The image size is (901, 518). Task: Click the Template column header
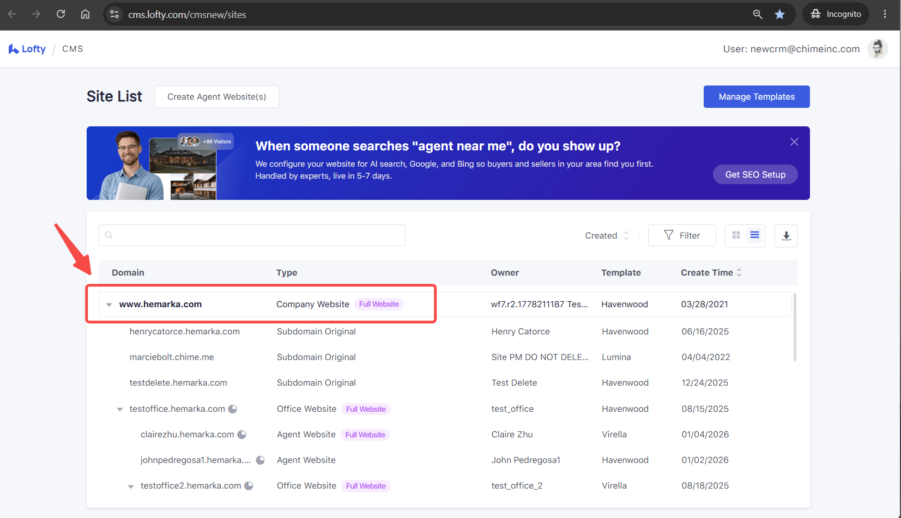click(x=621, y=272)
